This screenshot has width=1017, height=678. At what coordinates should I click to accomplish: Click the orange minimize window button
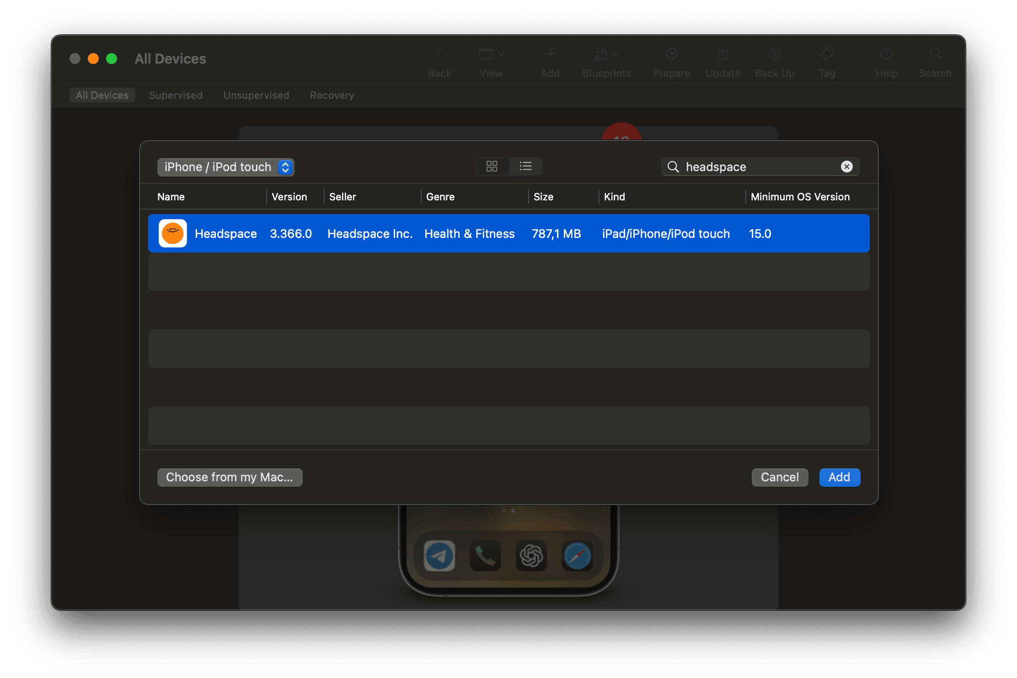tap(93, 59)
